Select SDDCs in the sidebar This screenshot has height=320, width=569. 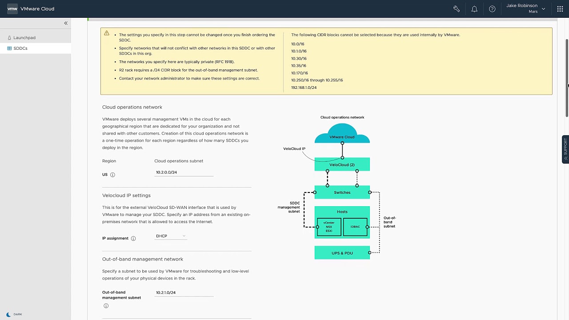(20, 48)
